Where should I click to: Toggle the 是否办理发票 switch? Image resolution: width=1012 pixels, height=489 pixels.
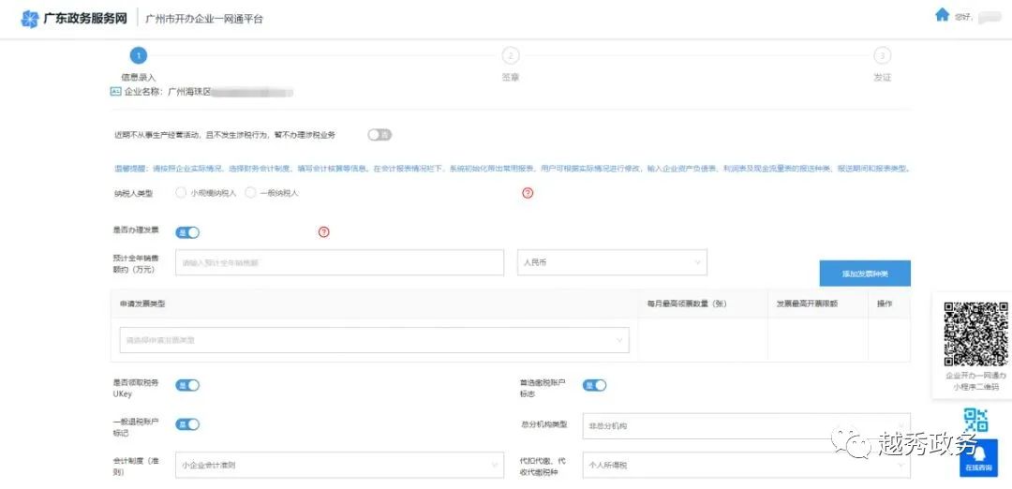187,232
